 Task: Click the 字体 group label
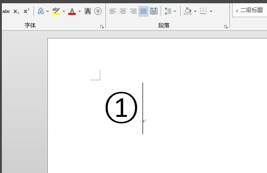click(x=30, y=26)
